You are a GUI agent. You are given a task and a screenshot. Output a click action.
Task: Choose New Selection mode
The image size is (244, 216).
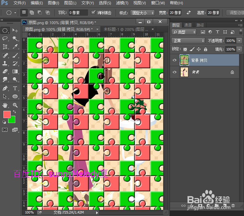(24, 13)
